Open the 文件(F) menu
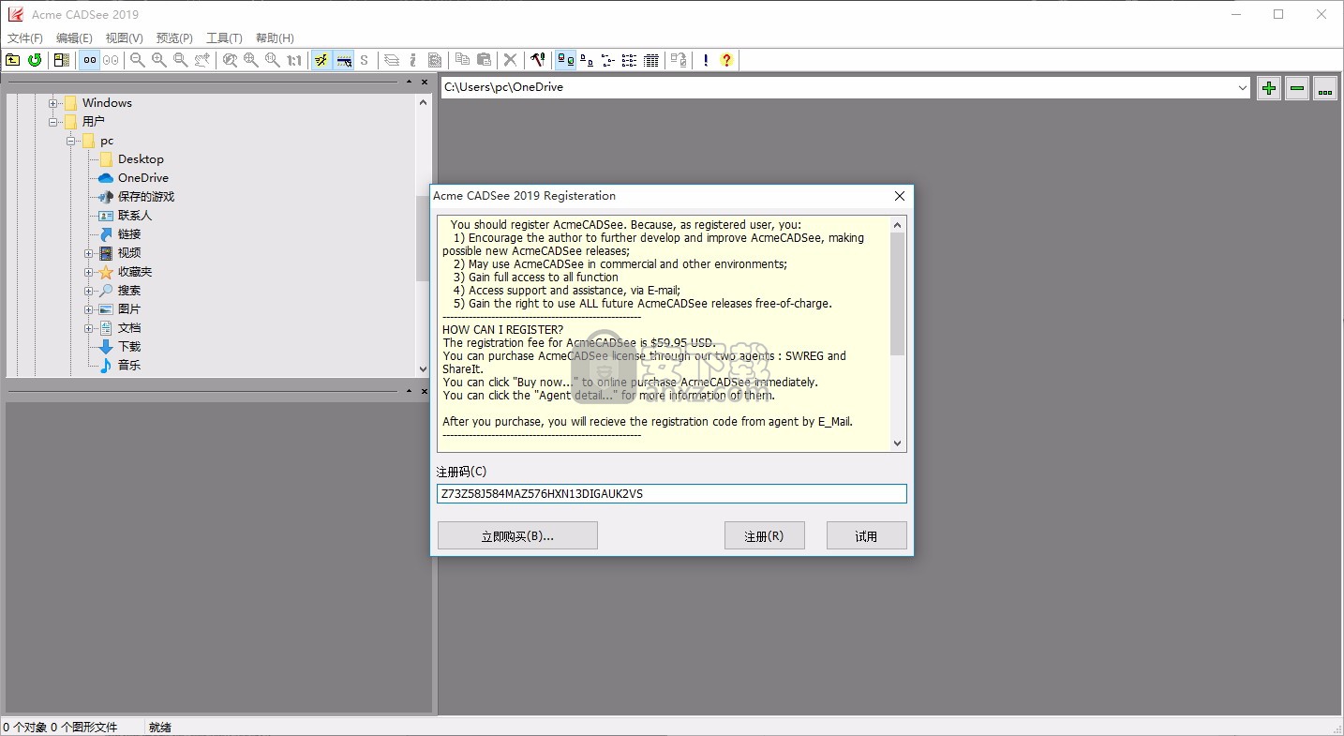Image resolution: width=1344 pixels, height=736 pixels. (x=25, y=38)
